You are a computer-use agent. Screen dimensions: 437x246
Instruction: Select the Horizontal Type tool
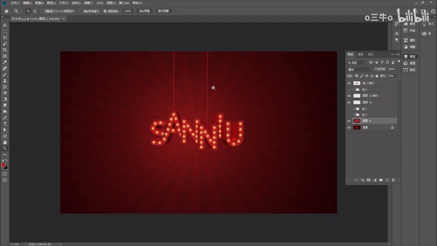[x=5, y=124]
